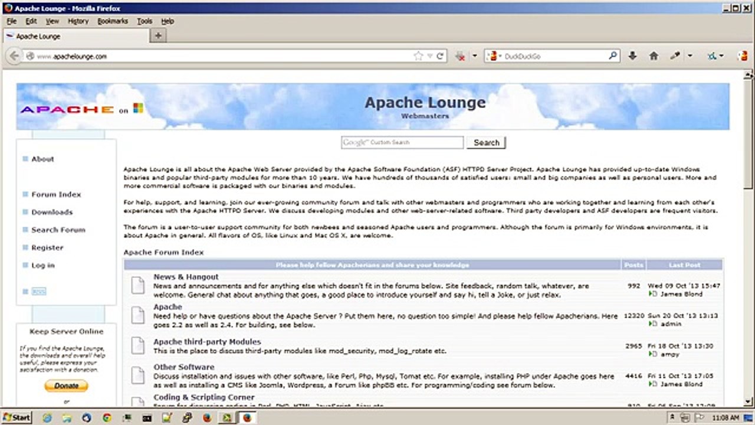Open the Forum Index sidebar link
Image resolution: width=755 pixels, height=425 pixels.
56,194
